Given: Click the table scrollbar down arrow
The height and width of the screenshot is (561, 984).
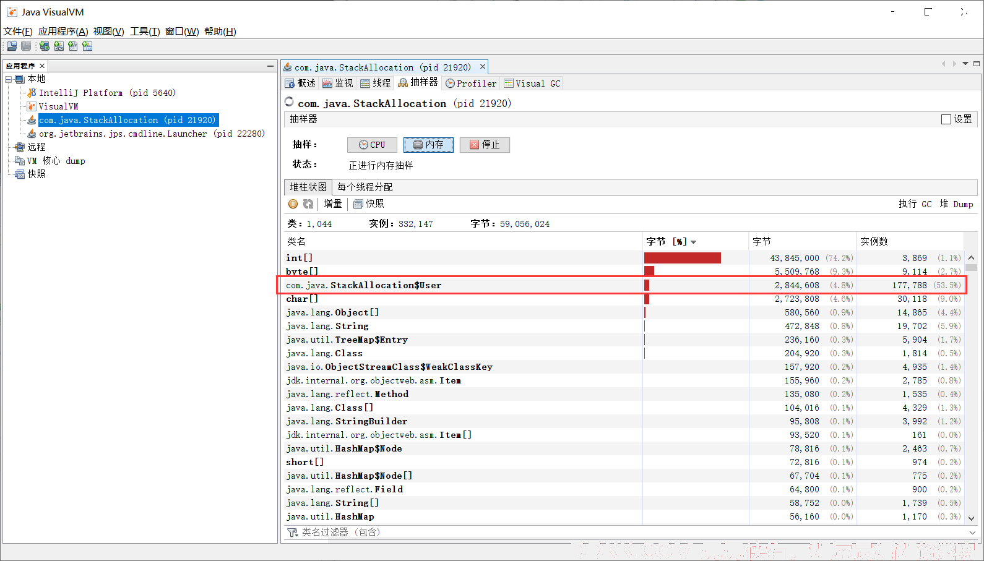Looking at the screenshot, I should tap(971, 518).
